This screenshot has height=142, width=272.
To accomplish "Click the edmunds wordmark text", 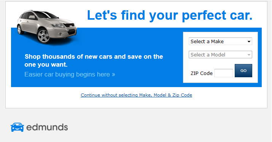I will [x=47, y=127].
